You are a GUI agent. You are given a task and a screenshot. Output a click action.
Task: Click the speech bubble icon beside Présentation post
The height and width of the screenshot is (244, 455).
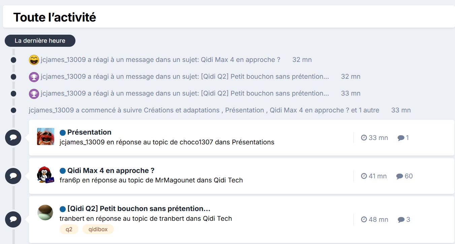coord(13,138)
